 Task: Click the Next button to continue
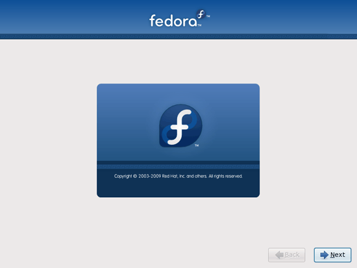pos(332,255)
